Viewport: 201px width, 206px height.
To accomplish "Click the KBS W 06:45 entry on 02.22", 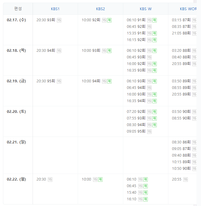I will pyautogui.click(x=132, y=186).
